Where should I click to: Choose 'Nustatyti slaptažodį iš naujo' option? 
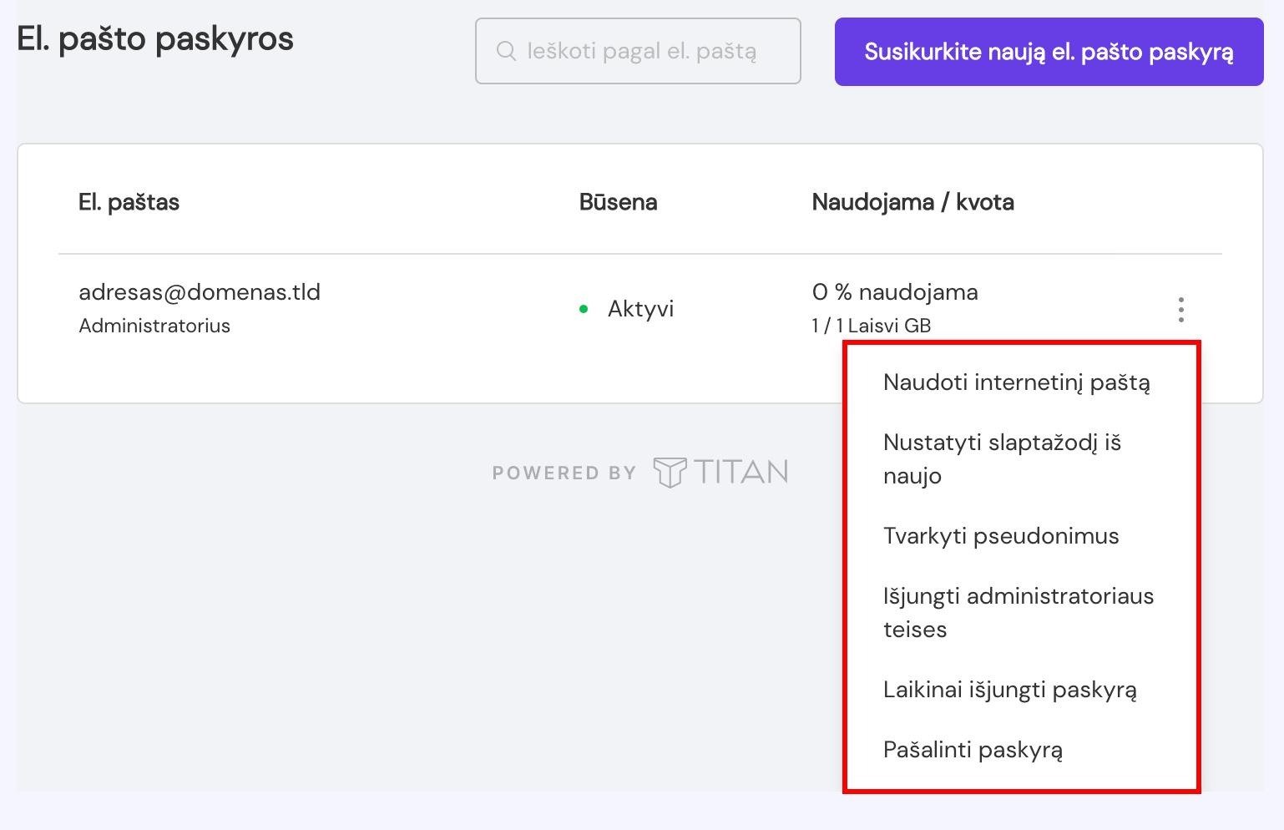1002,458
